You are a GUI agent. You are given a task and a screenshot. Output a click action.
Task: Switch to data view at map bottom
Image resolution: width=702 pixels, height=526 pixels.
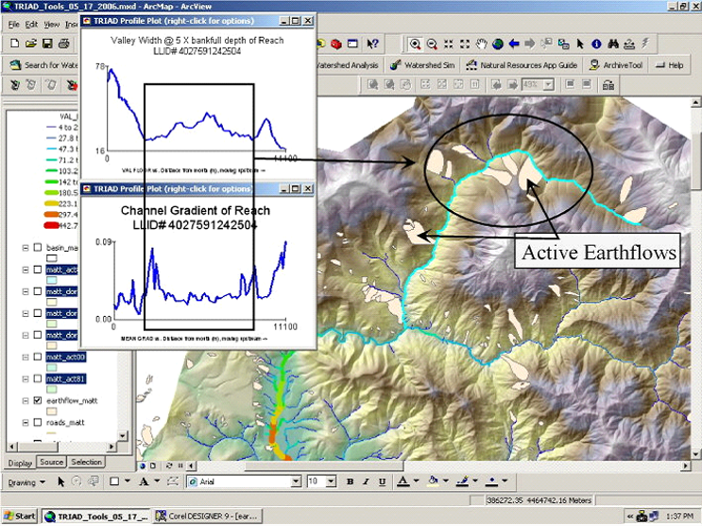143,465
